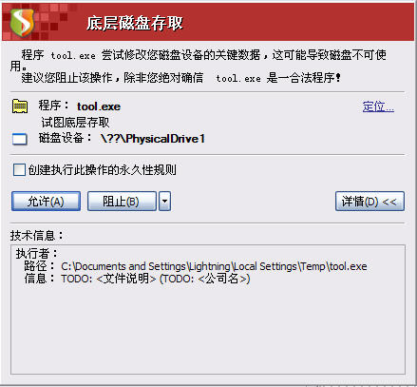Click the shield logo in the header
This screenshot has width=417, height=387.
[x=22, y=23]
